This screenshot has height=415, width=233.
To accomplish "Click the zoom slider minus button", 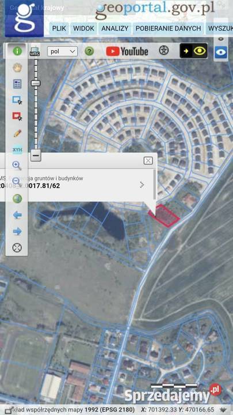I will click(x=36, y=156).
